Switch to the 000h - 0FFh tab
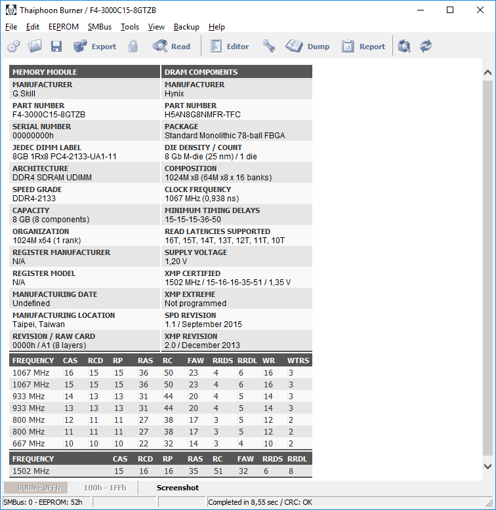 pos(36,488)
